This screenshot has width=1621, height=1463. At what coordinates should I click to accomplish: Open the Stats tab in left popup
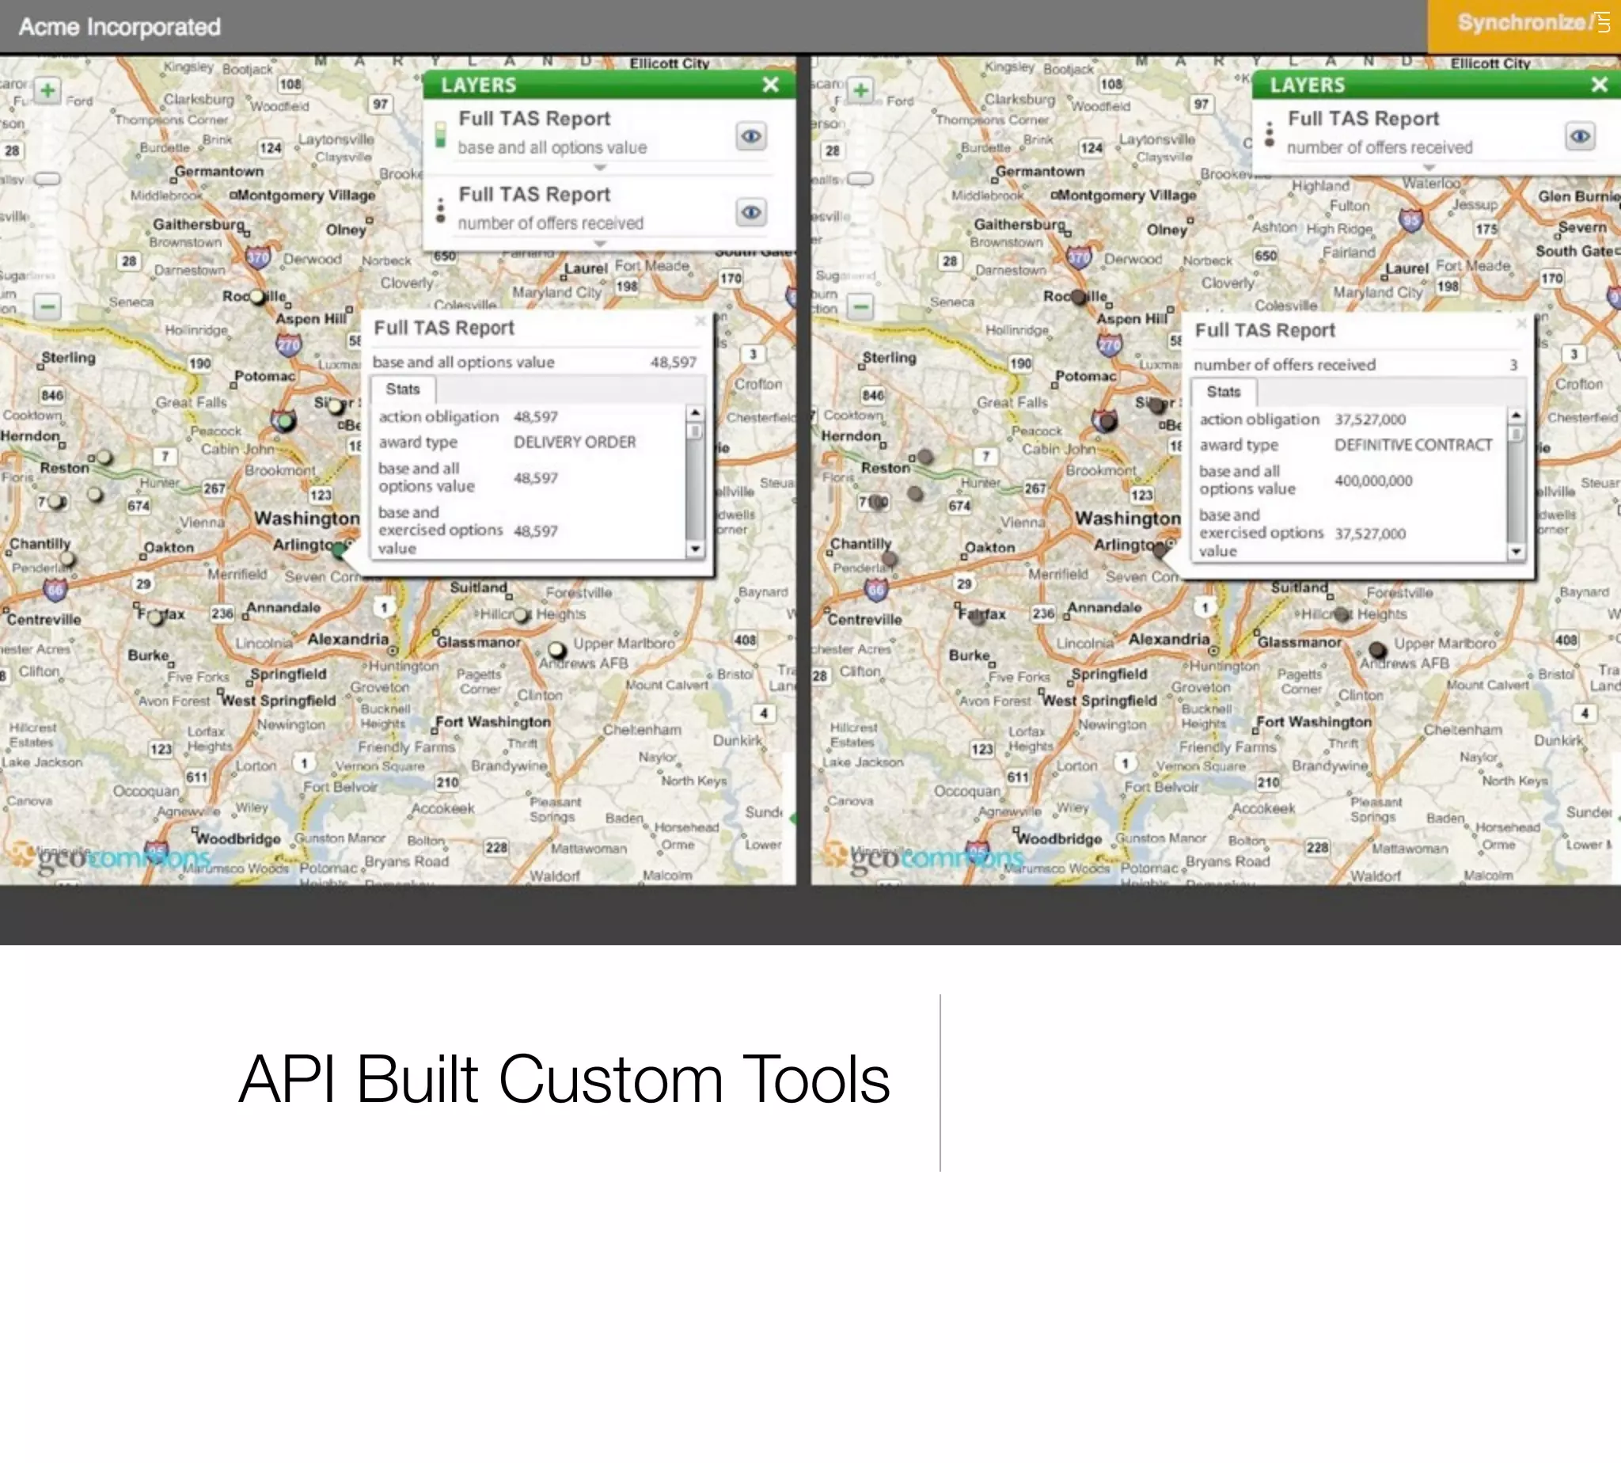click(403, 389)
